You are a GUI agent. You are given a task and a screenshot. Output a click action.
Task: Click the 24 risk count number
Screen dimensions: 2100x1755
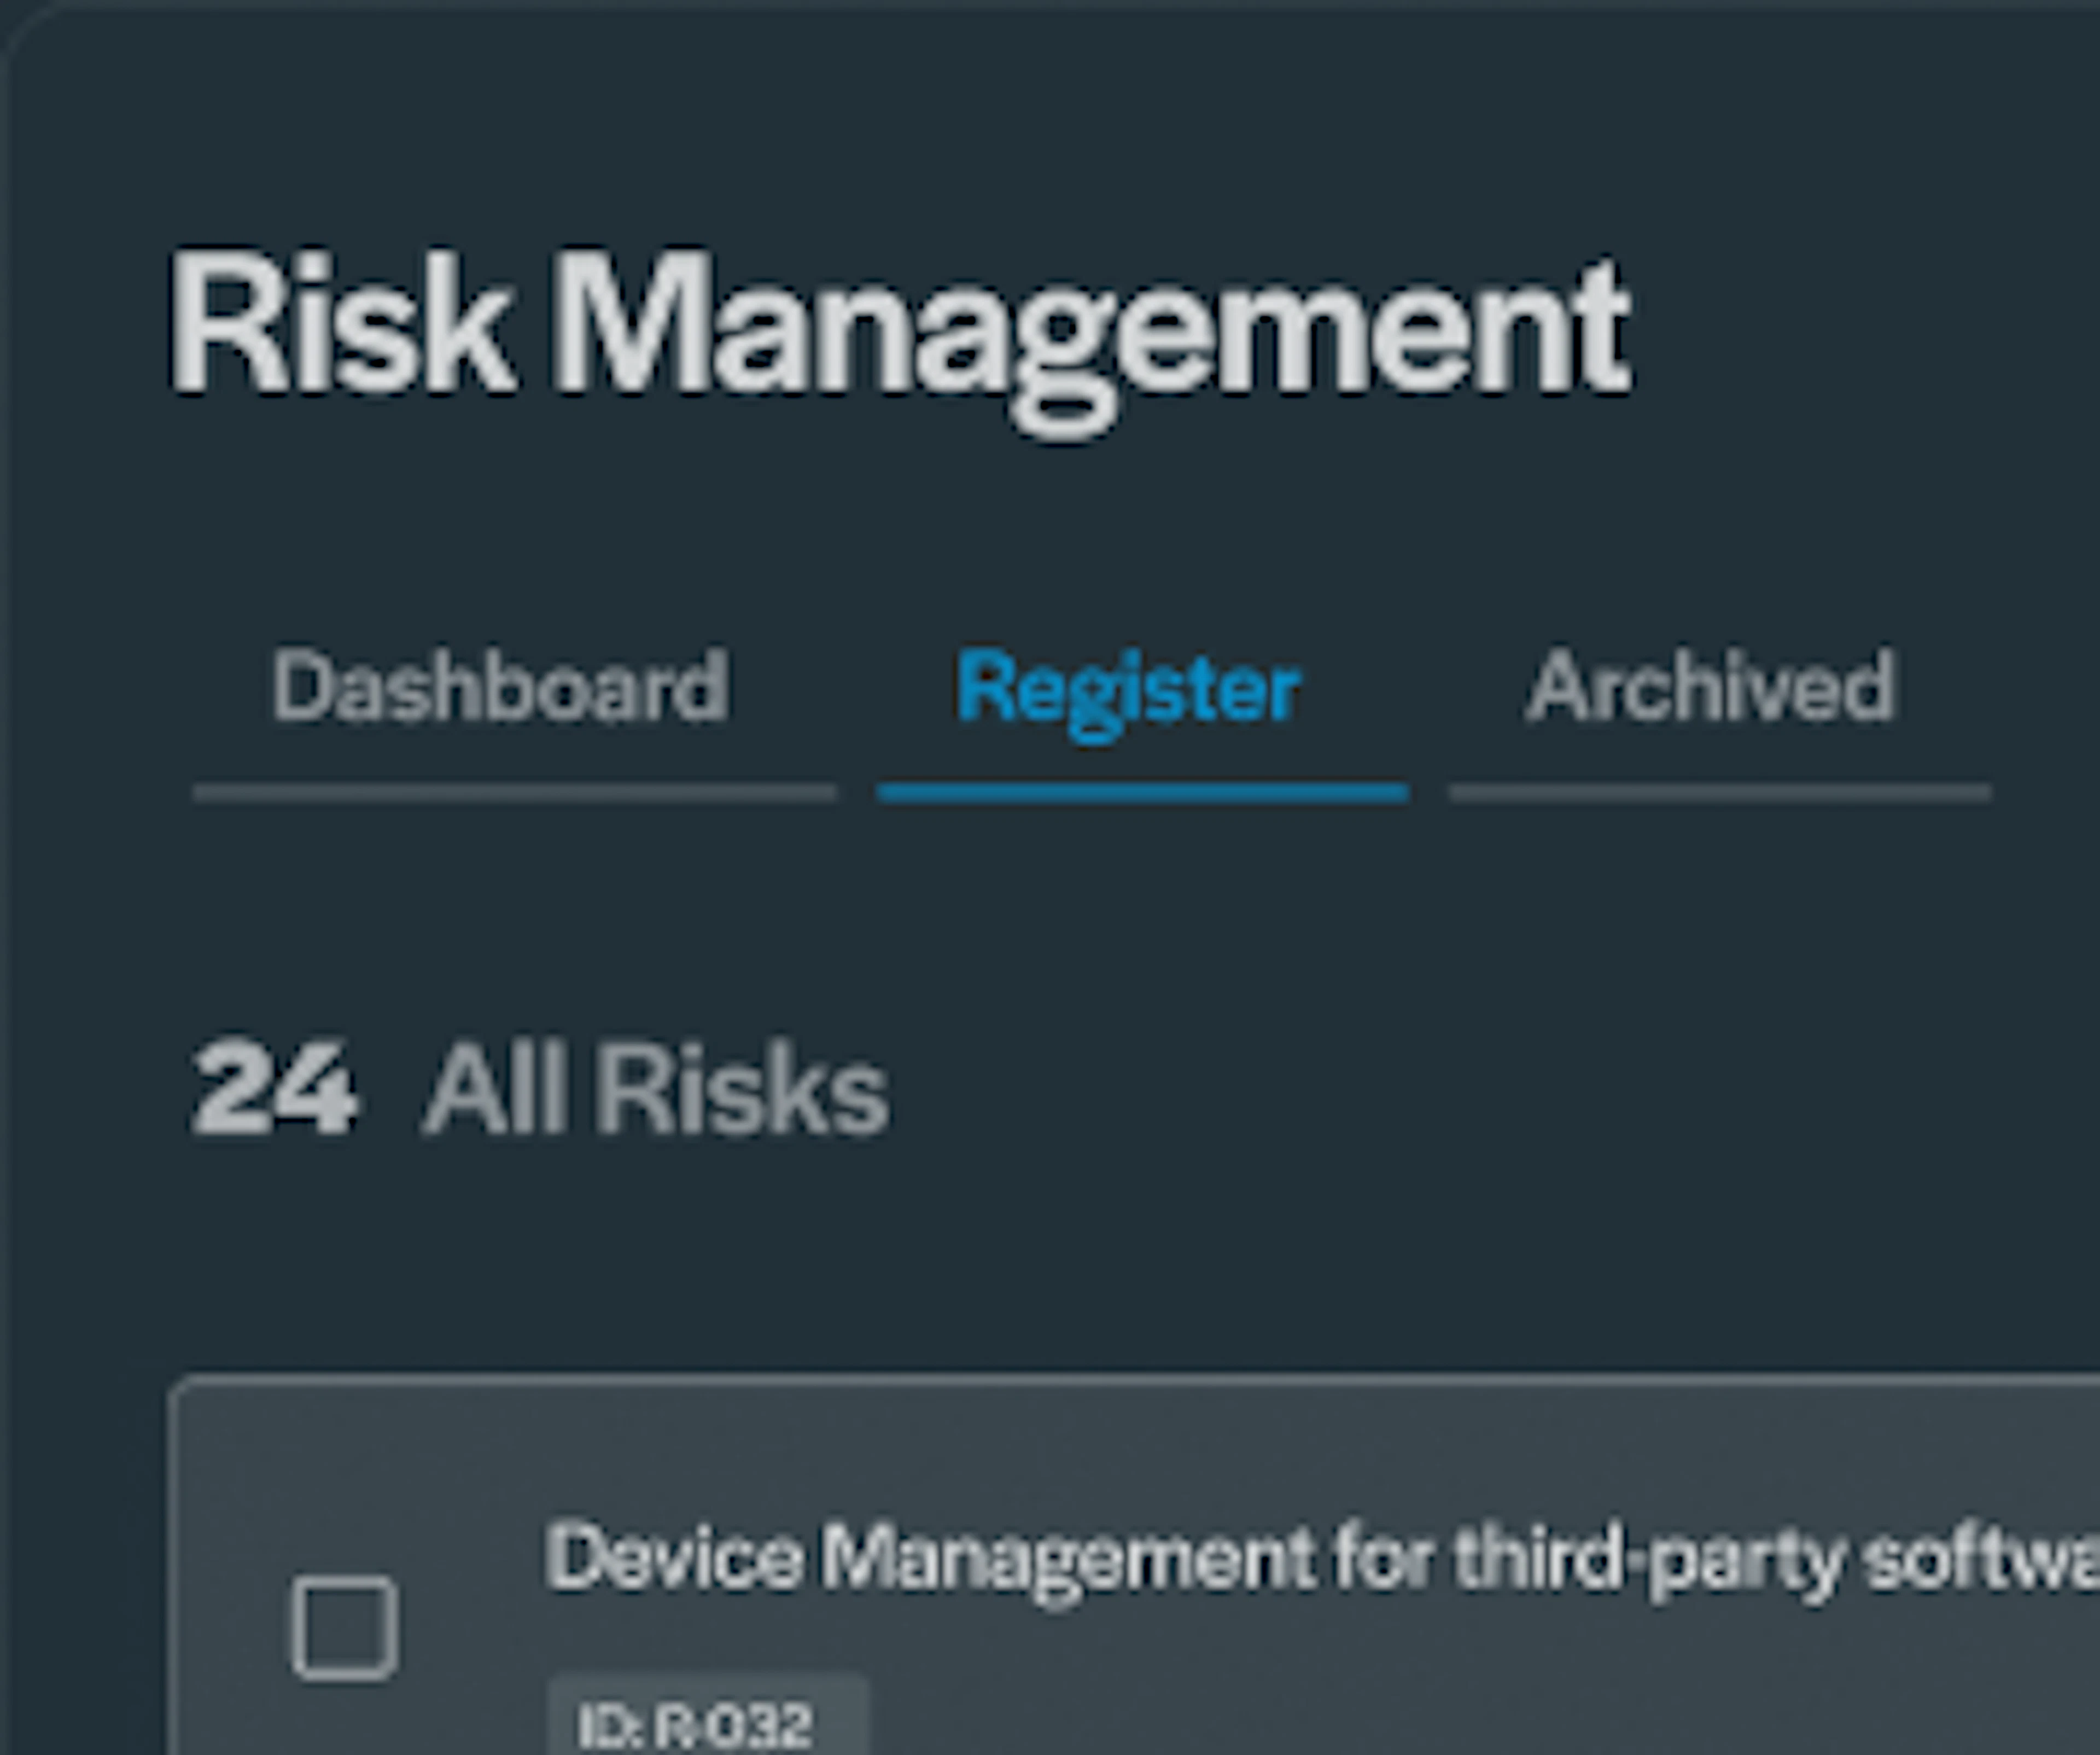273,1089
